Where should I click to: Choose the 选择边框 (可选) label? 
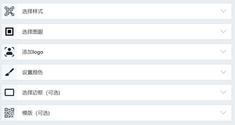coord(41,93)
